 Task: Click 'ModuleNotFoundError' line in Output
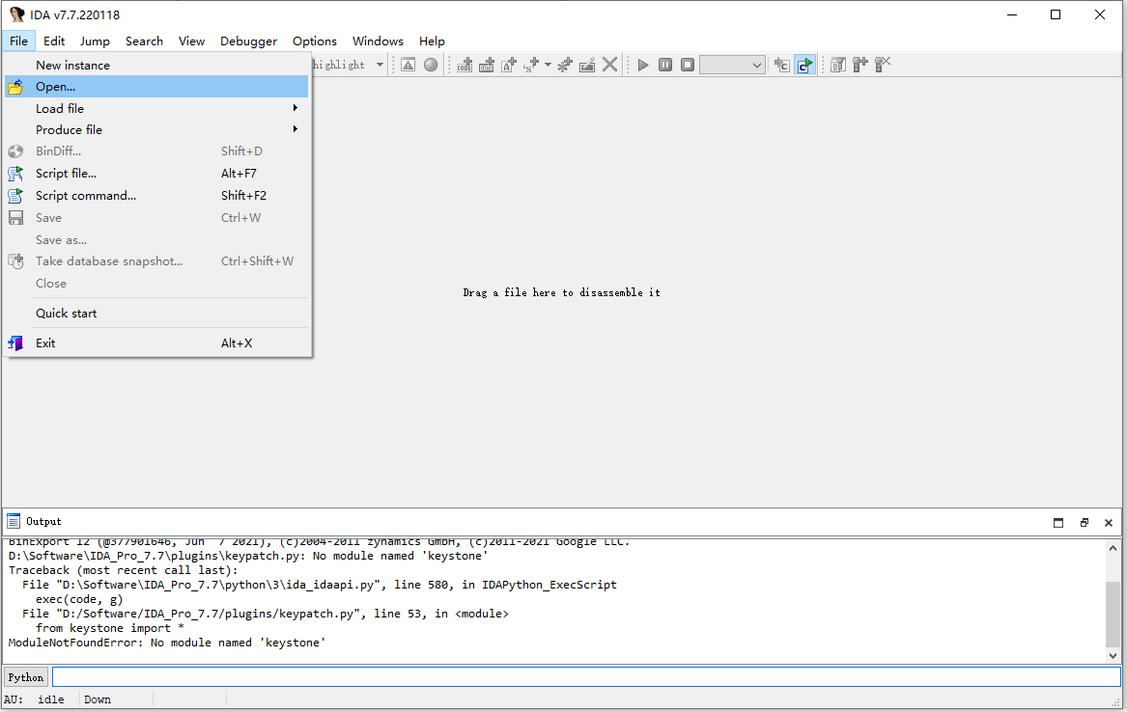point(167,644)
